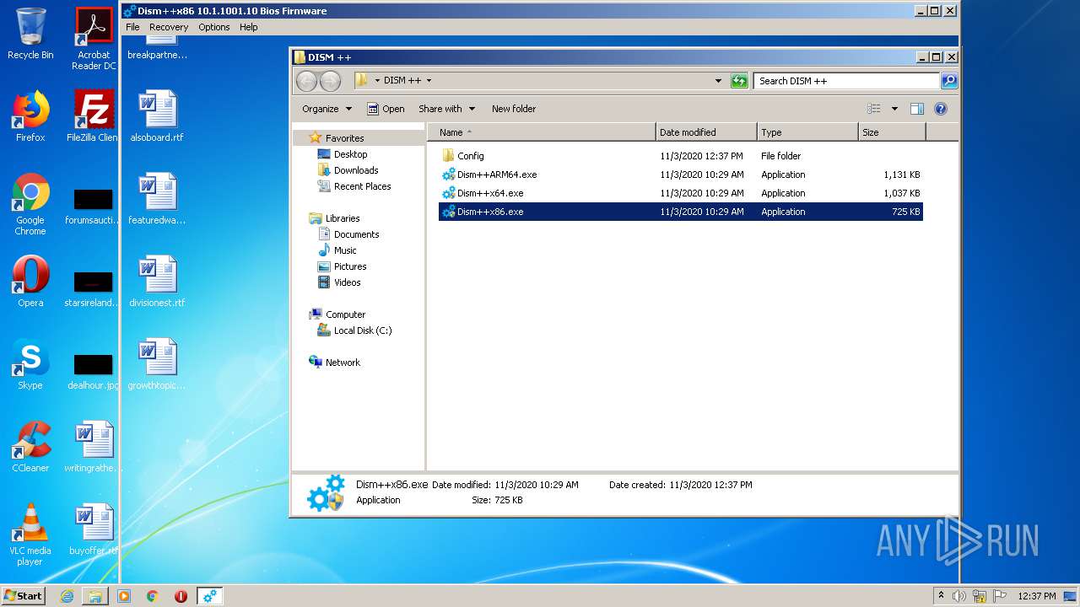This screenshot has height=607, width=1080.
Task: Select Recent Places in navigation pane
Action: pos(362,186)
